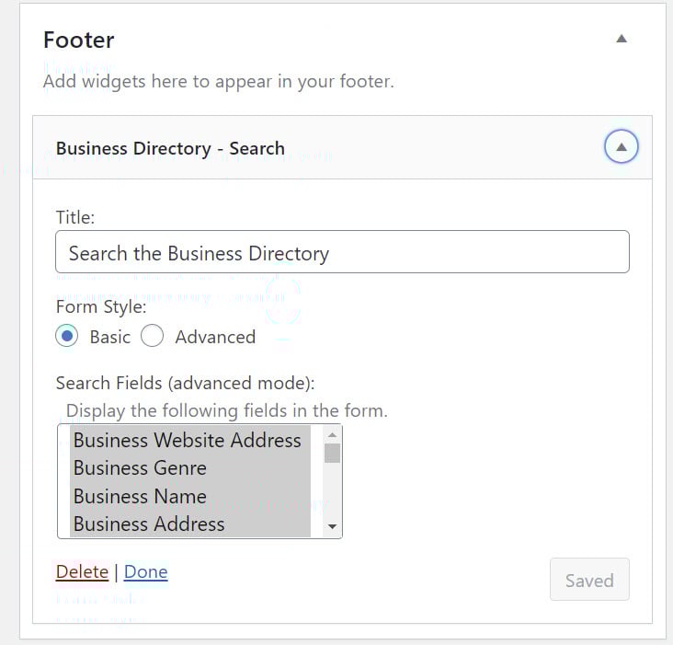Image resolution: width=673 pixels, height=645 pixels.
Task: Select Business Address in list
Action: pos(189,524)
